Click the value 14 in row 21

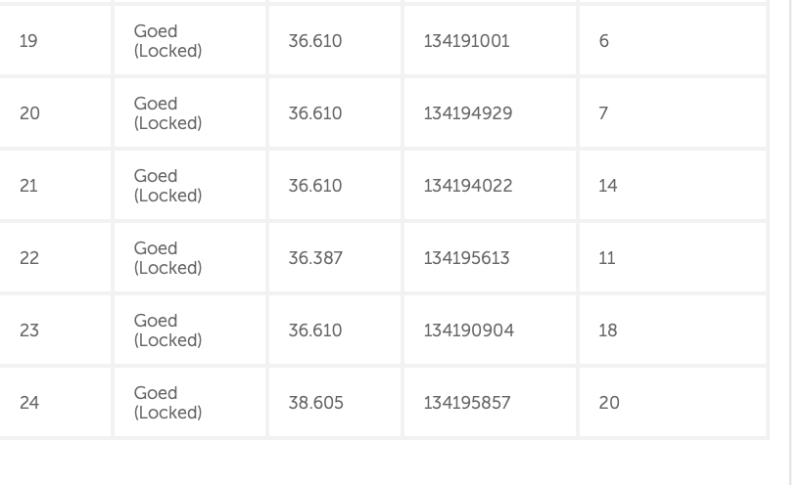coord(607,186)
